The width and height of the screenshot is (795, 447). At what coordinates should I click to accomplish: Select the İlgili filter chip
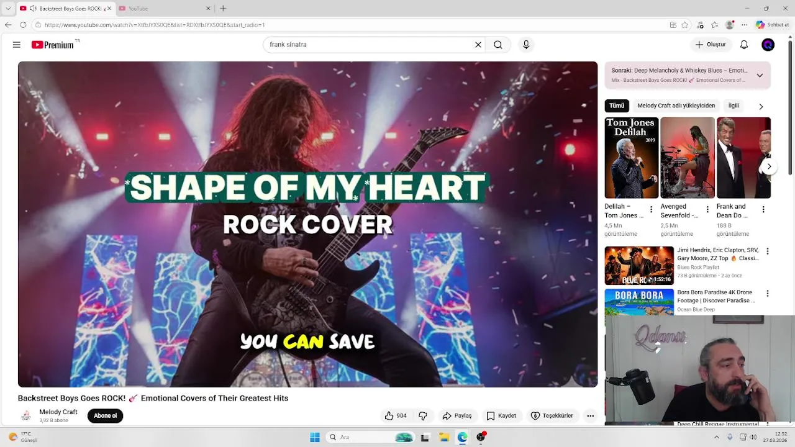pyautogui.click(x=734, y=106)
